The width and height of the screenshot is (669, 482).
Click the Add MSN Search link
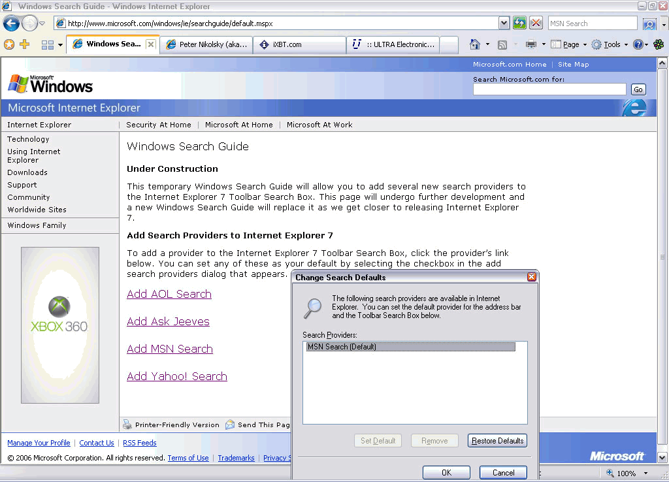(x=170, y=349)
